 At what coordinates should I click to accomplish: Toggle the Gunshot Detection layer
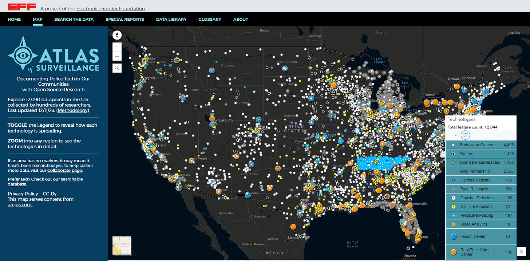(481, 198)
